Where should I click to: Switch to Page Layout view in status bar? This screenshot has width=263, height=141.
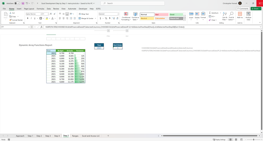(236, 139)
